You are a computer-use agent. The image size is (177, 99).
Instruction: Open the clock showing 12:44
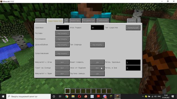click(x=166, y=97)
